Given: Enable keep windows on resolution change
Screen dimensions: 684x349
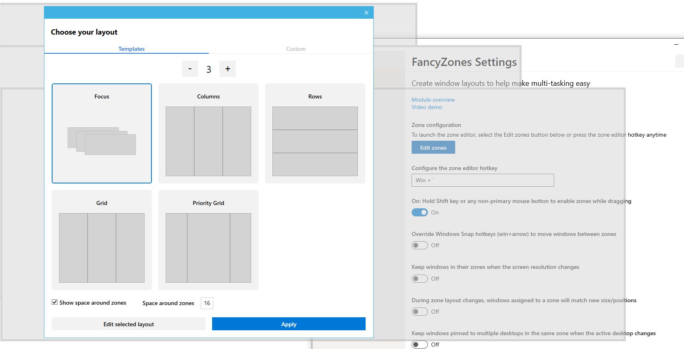Looking at the screenshot, I should tap(419, 279).
